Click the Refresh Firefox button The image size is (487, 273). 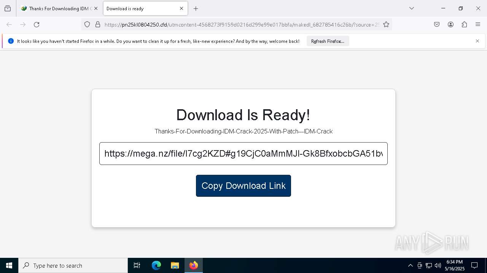328,41
